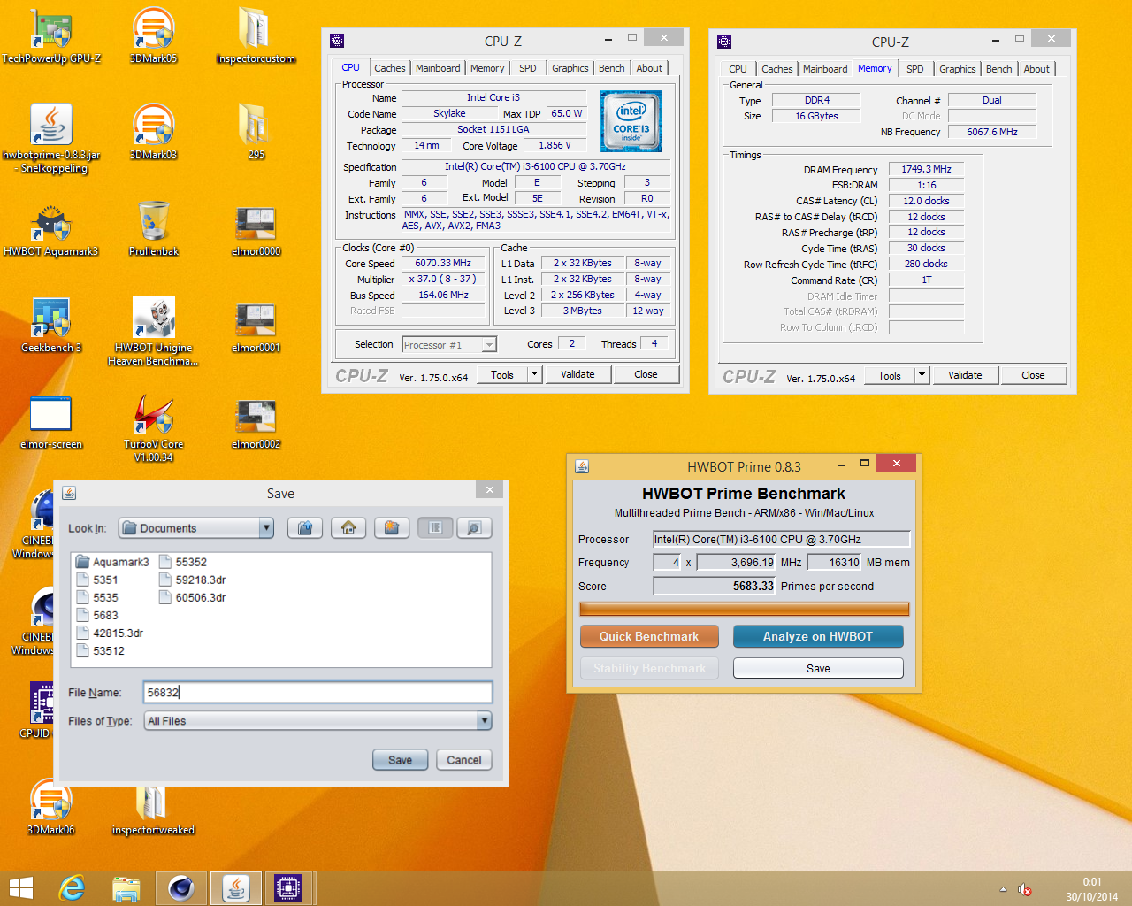Image resolution: width=1132 pixels, height=906 pixels.
Task: Click Validate in left CPU-Z window
Action: (x=577, y=374)
